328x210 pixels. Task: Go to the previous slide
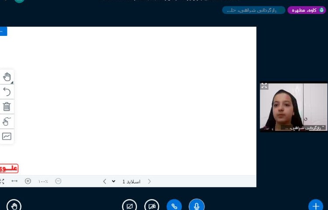150,181
